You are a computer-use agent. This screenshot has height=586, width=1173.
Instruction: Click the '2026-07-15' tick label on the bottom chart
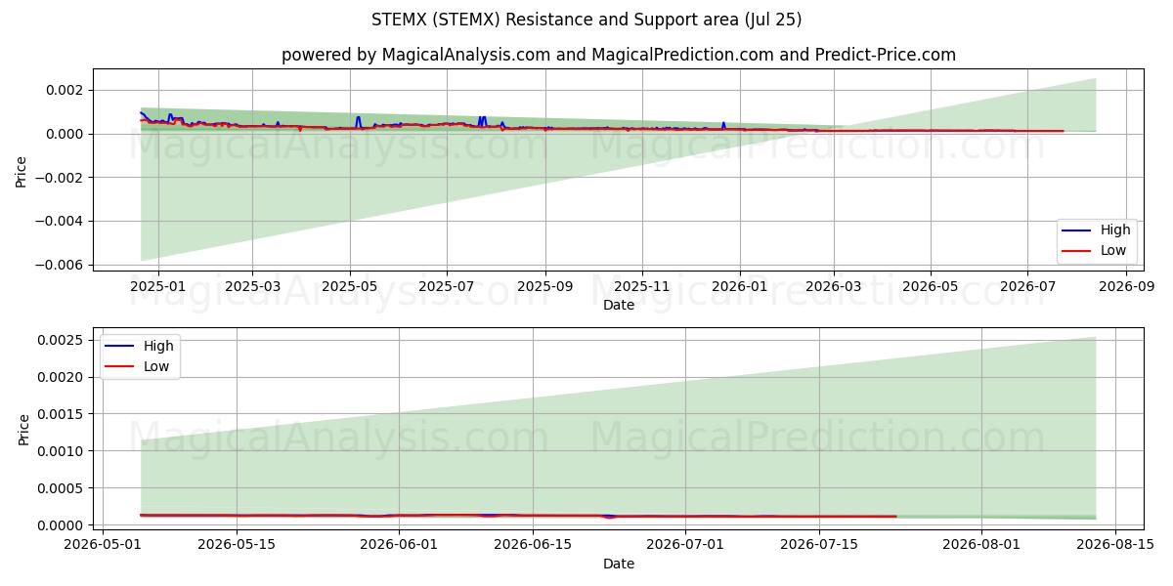pyautogui.click(x=819, y=547)
